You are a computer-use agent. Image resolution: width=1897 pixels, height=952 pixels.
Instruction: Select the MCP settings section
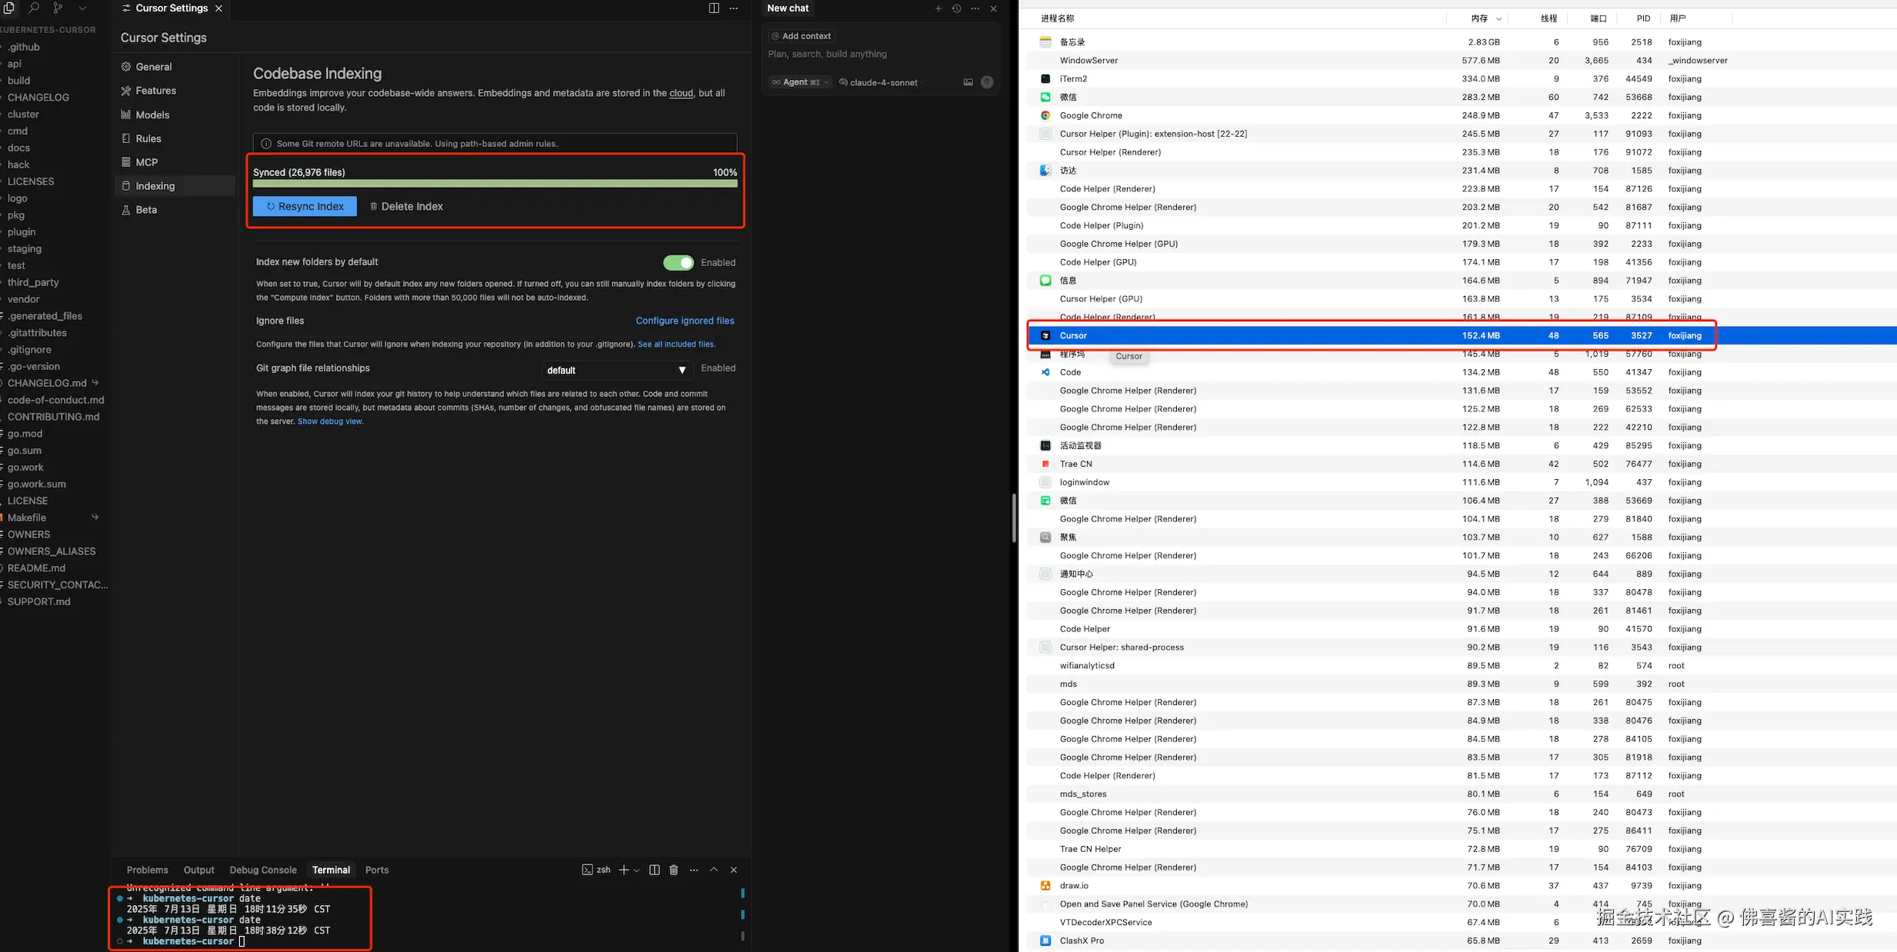point(146,162)
